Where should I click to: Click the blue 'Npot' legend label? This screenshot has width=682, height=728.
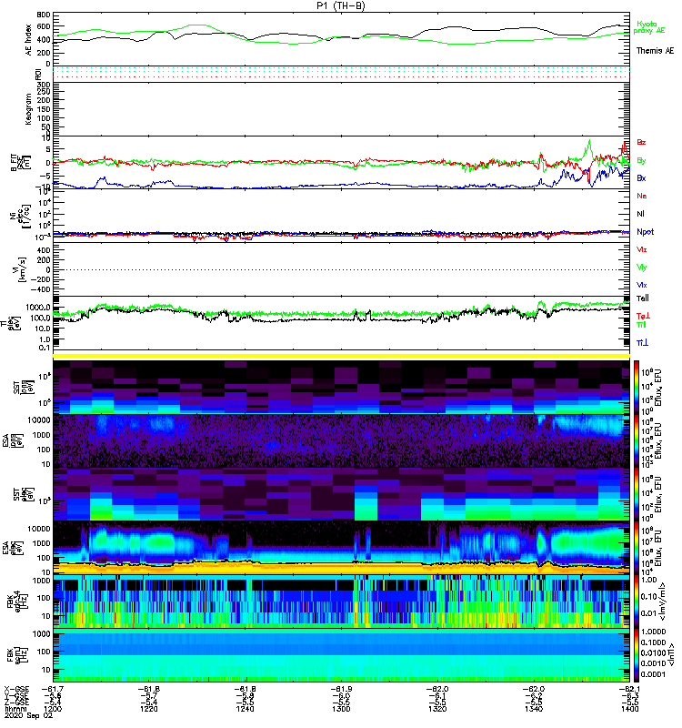646,232
